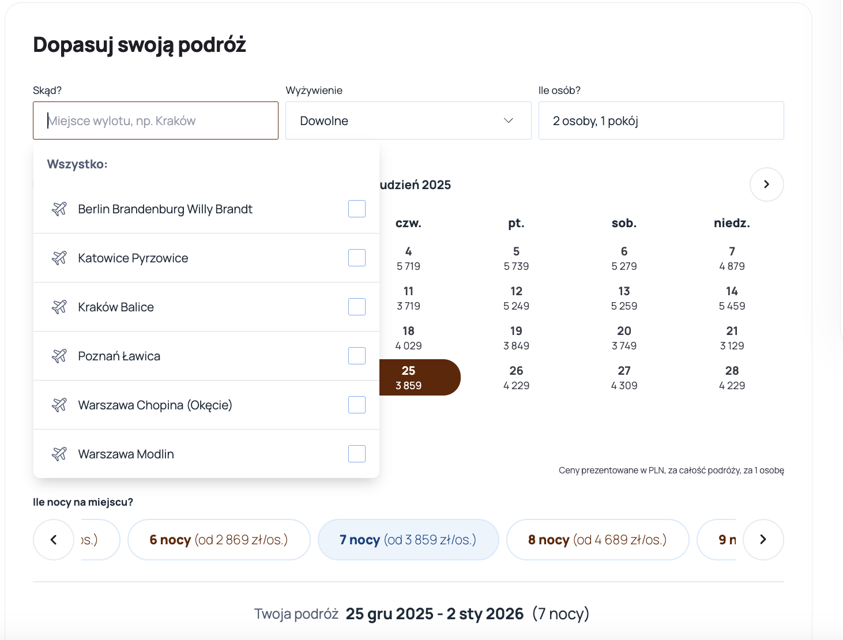Screen dimensions: 843x640
Task: Click the plane icon next to Warszawa Modlin
Action: [x=59, y=454]
